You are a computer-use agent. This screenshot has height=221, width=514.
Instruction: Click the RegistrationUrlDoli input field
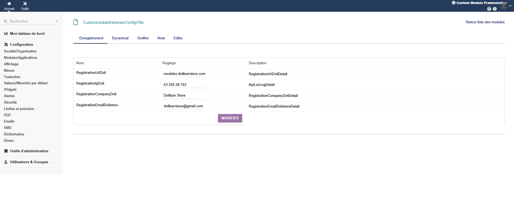[x=184, y=74]
